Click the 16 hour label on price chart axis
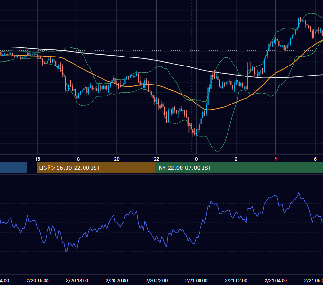Image resolution: width=323 pixels, height=285 pixels. (38, 159)
